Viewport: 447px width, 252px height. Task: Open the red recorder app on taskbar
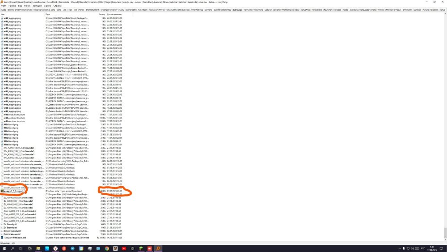click(x=149, y=248)
